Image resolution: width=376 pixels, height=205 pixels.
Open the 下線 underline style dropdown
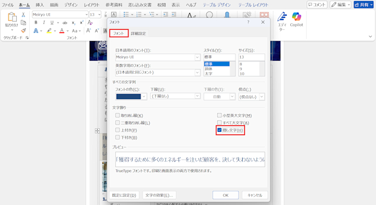(x=197, y=96)
